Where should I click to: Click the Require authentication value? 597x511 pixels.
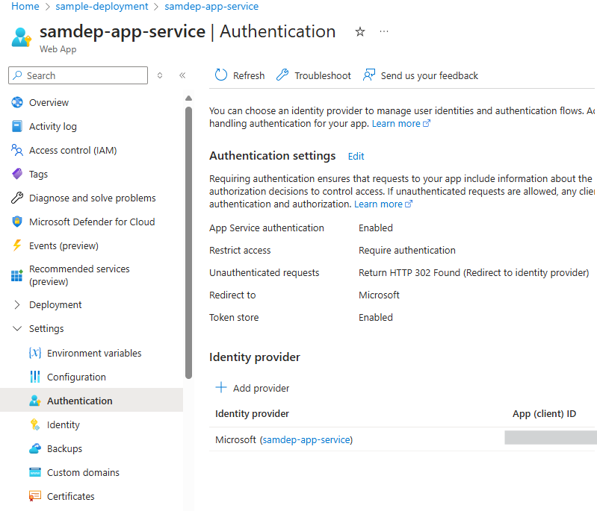point(407,250)
